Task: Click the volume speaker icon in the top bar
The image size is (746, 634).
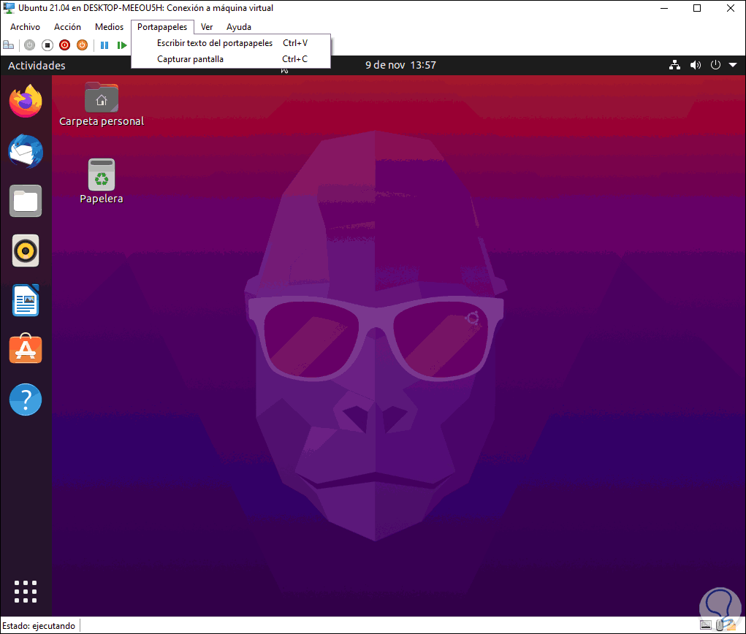Action: click(x=695, y=65)
